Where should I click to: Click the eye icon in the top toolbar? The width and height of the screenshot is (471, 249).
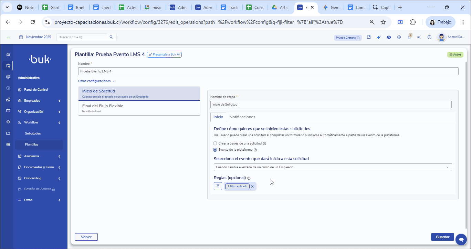(x=389, y=37)
